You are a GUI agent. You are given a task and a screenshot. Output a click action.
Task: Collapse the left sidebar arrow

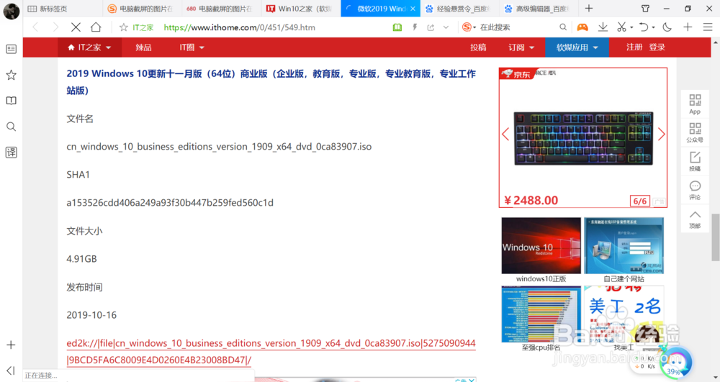11,370
